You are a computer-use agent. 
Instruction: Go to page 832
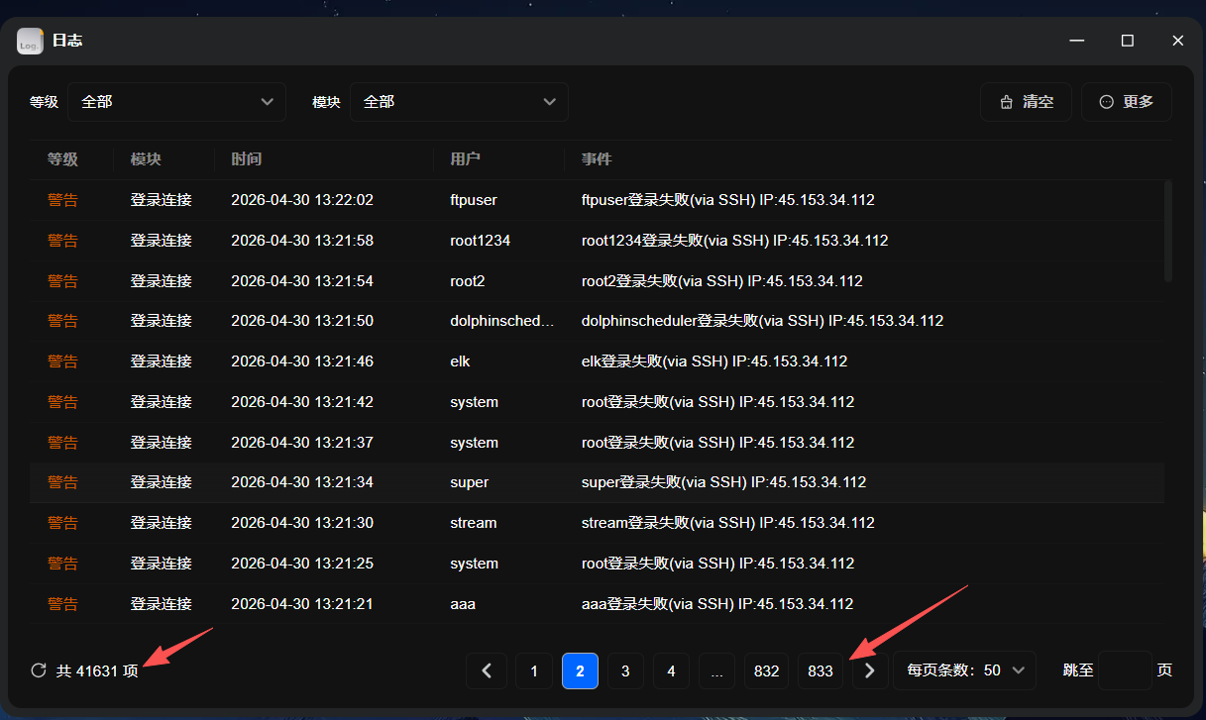pos(766,670)
